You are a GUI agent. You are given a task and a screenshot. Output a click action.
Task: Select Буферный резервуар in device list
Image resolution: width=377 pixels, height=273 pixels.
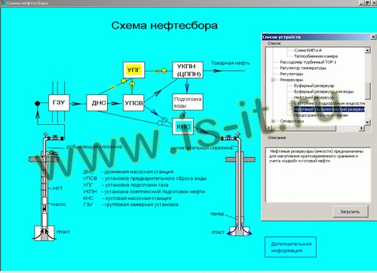click(x=314, y=86)
